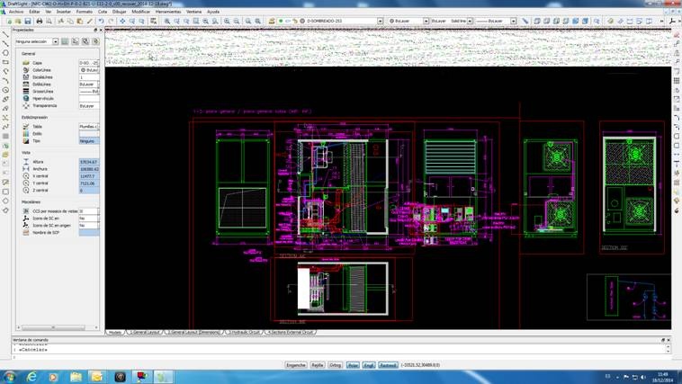The height and width of the screenshot is (384, 682).
Task: Select the Rectangle tool in left toolbar
Action: click(5, 62)
